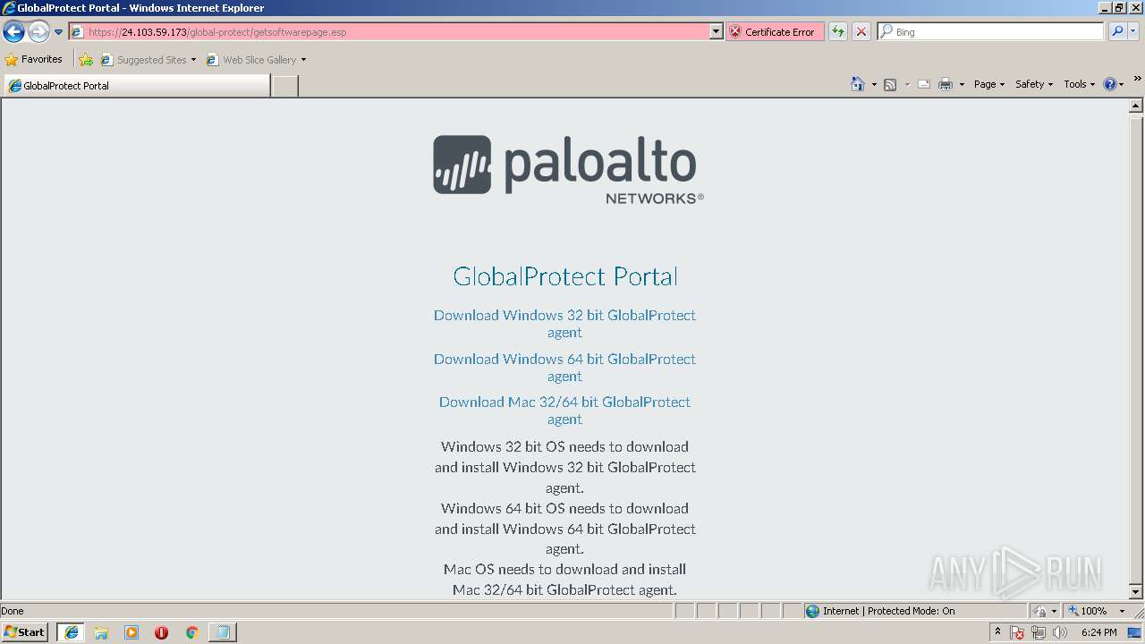Image resolution: width=1145 pixels, height=644 pixels.
Task: Click the Refresh page icon
Action: click(x=838, y=31)
